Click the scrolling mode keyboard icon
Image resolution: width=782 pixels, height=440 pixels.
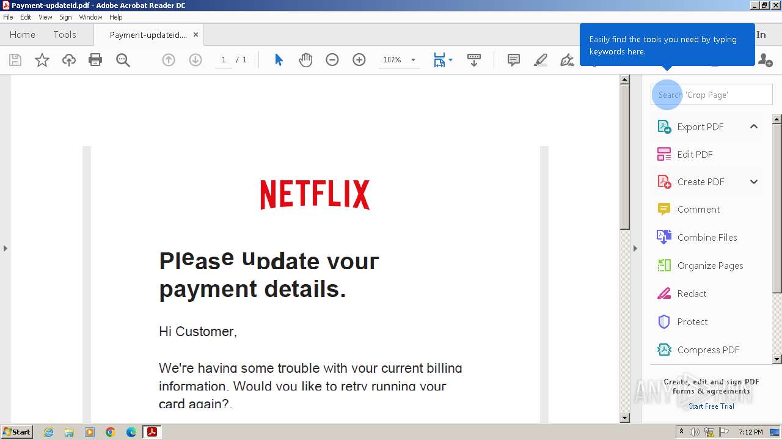[474, 60]
